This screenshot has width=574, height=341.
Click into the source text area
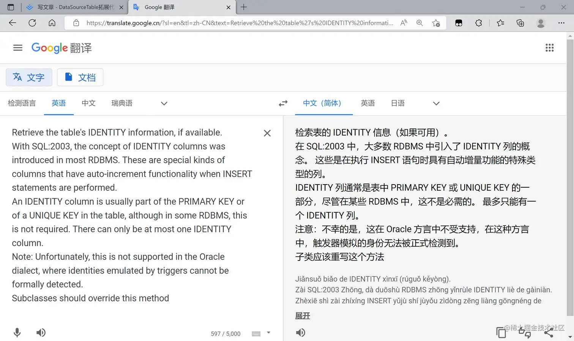tap(133, 215)
